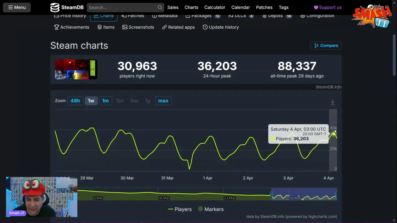Click the Marathon game thumbnail

76,69
